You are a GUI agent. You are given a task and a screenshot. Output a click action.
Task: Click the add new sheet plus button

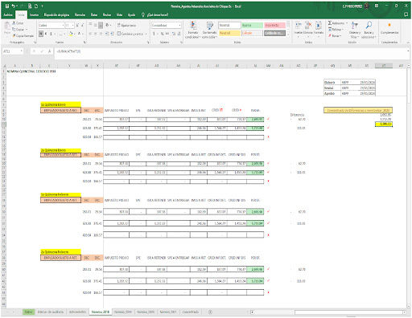coord(210,312)
